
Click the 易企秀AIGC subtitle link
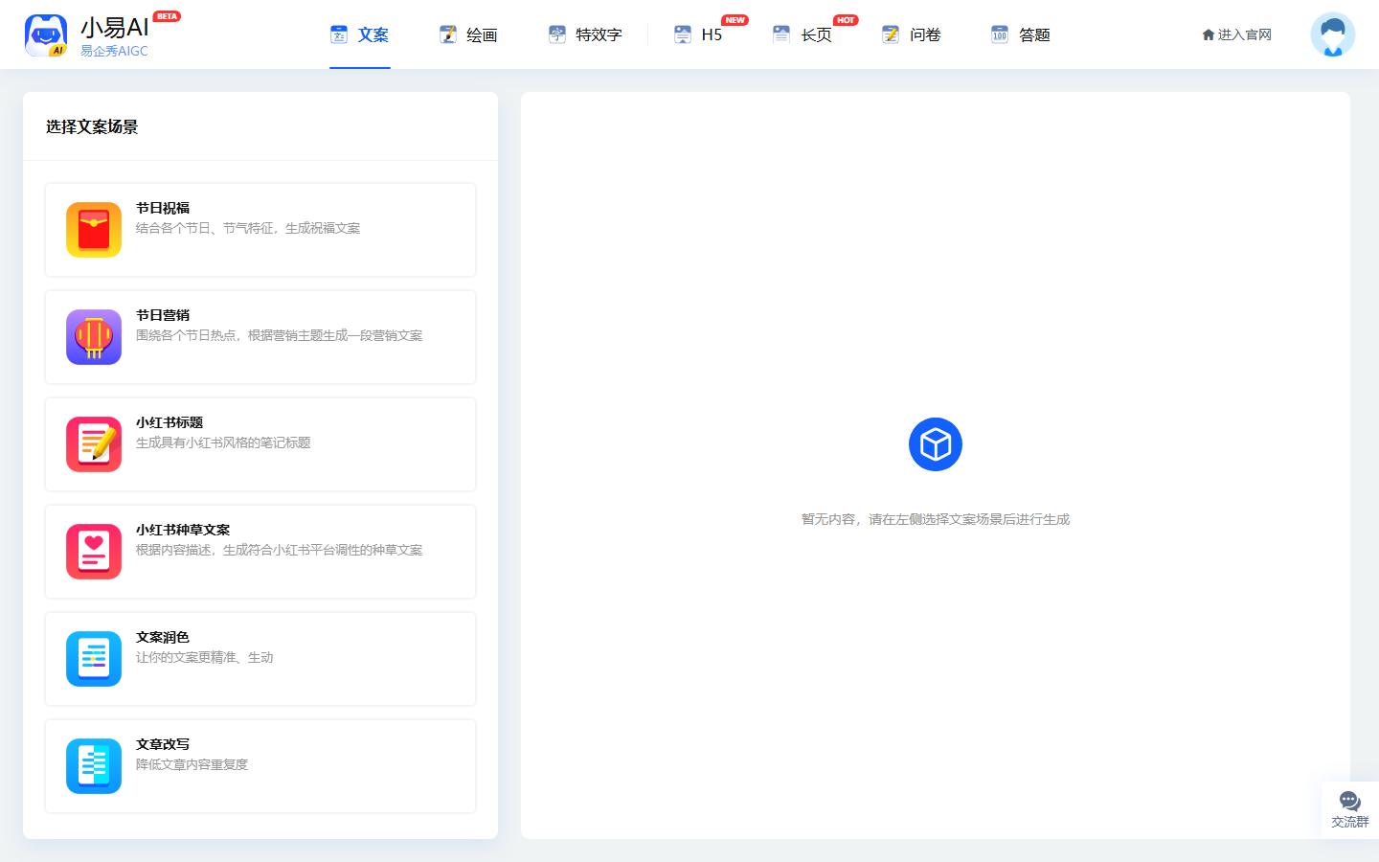pyautogui.click(x=114, y=51)
